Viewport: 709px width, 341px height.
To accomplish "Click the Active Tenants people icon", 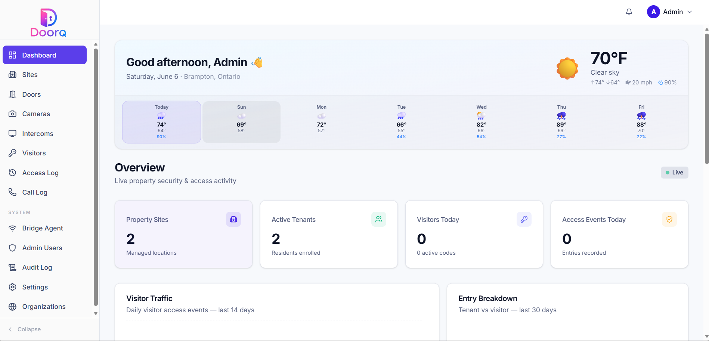I will tap(379, 219).
